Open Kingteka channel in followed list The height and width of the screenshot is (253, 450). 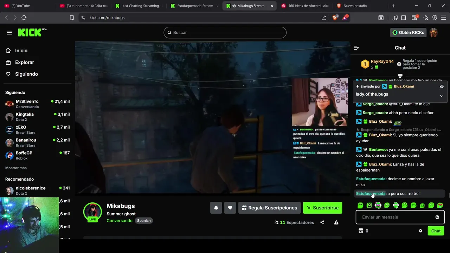(x=37, y=117)
